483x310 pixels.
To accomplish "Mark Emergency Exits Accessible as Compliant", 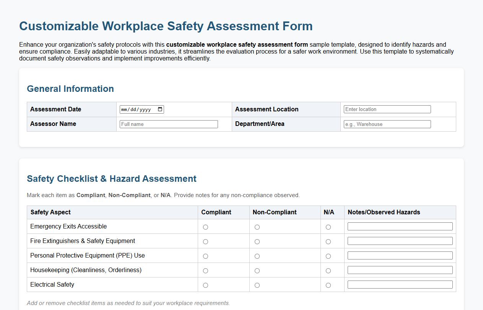I will pyautogui.click(x=205, y=227).
